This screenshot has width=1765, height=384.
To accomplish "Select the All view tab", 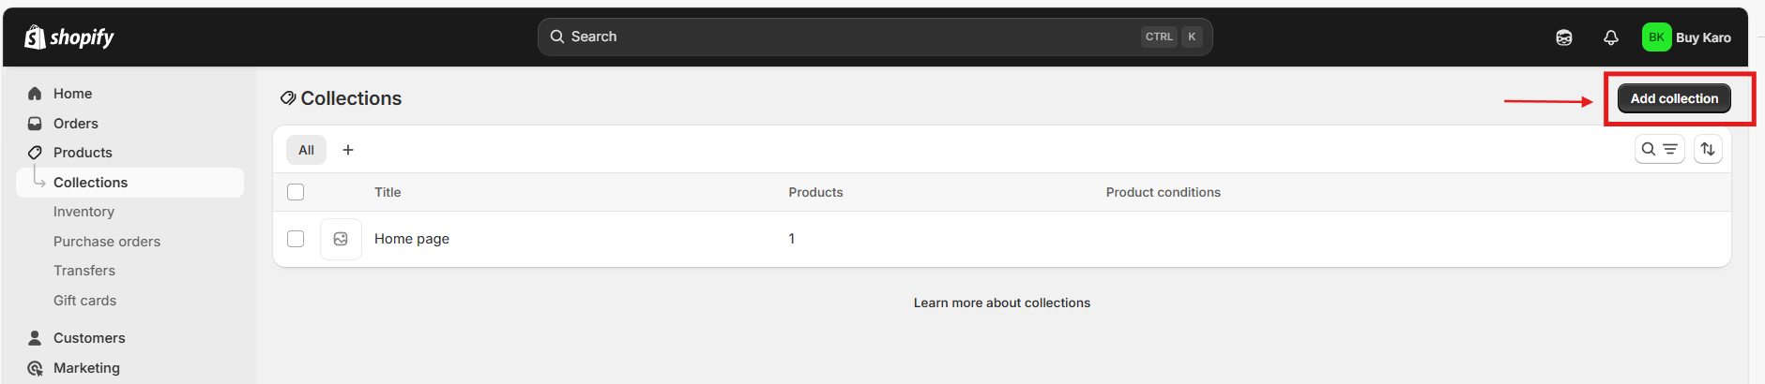I will 306,150.
